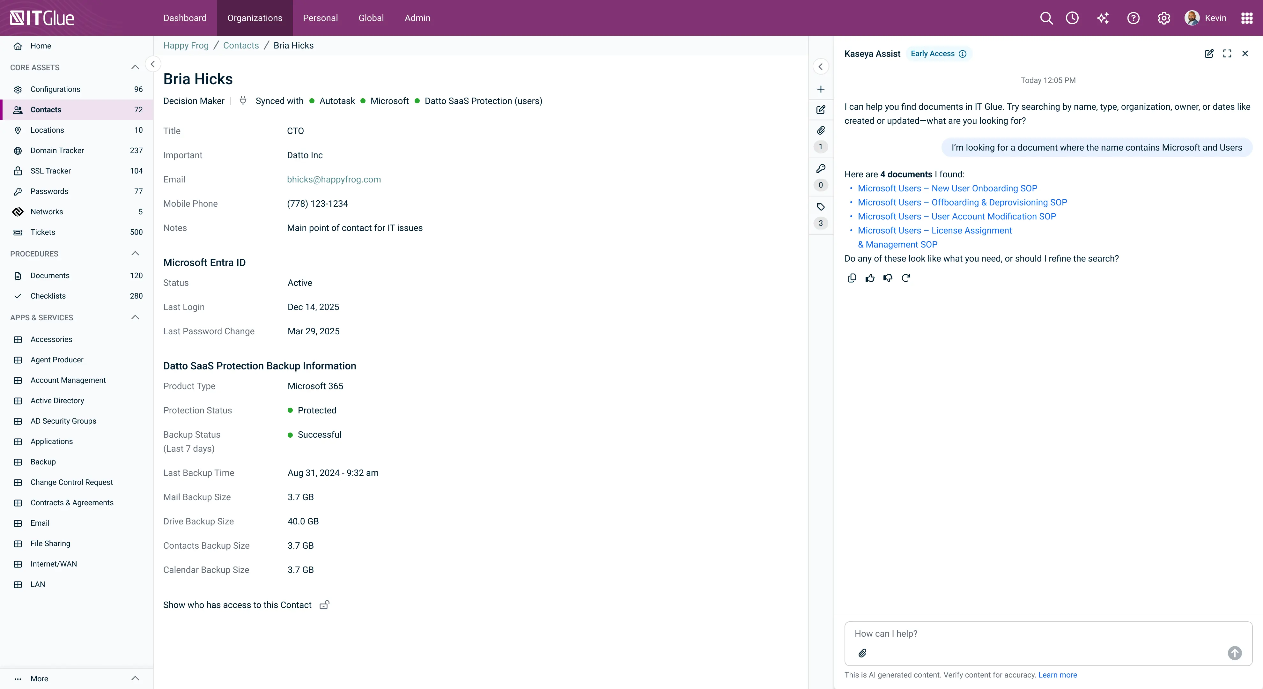
Task: Open Offboarding & Deprovisioning SOP link
Action: pos(963,203)
